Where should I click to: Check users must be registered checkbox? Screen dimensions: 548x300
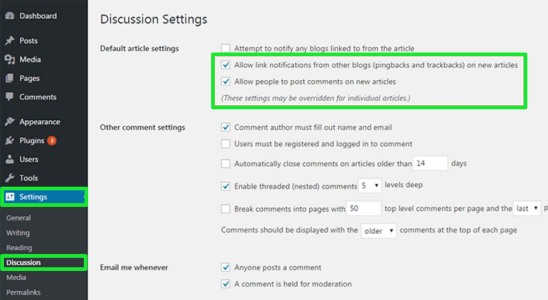(226, 144)
